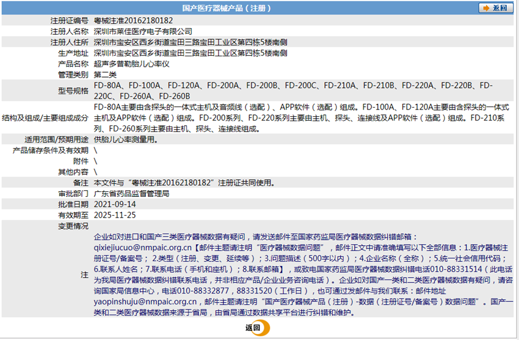Click the label 变更情况
519x340 pixels.
pos(73,226)
